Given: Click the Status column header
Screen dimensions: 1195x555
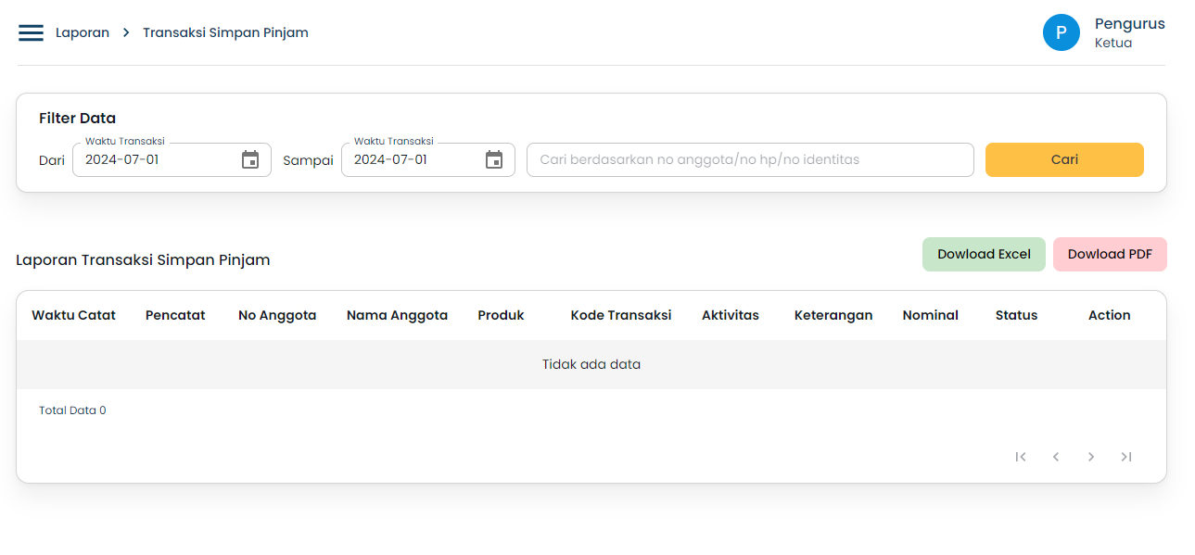Looking at the screenshot, I should (x=1016, y=315).
